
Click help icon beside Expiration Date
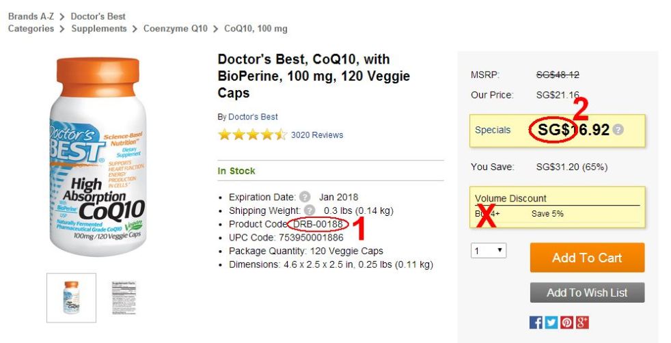coord(305,197)
